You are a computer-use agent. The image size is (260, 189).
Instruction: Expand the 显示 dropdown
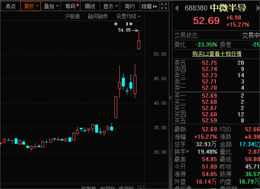[x=110, y=6]
